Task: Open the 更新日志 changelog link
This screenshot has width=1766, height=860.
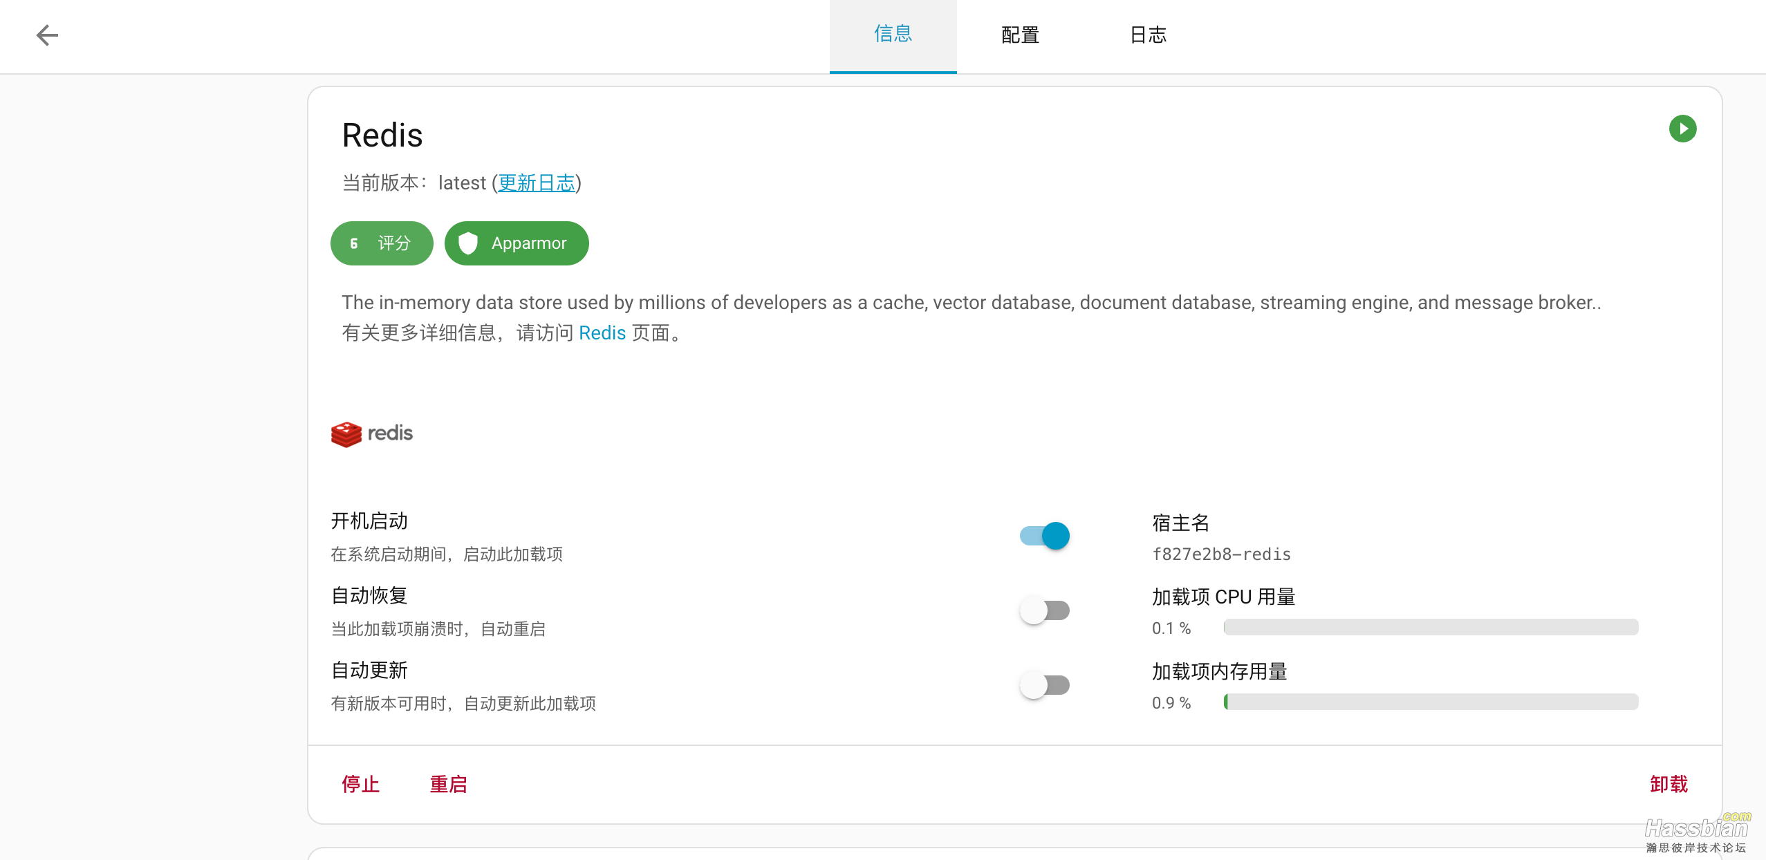Action: pos(537,183)
